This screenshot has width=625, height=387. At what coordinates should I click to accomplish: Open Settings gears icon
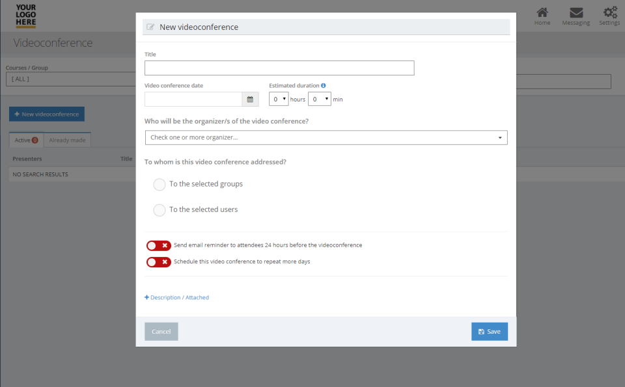coord(609,13)
